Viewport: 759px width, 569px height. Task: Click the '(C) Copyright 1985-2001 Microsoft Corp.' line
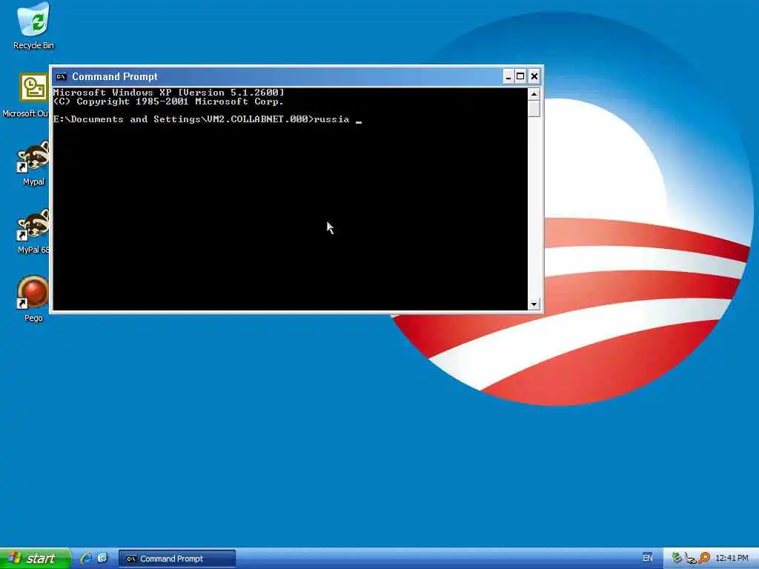(x=168, y=102)
